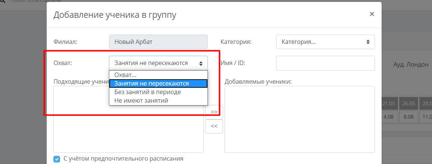Select the 'Не имеют занятий' option
432x164 pixels.
(159, 101)
